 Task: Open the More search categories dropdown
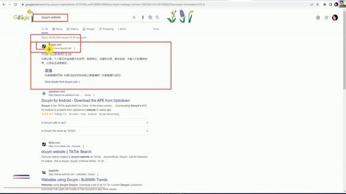122,29
